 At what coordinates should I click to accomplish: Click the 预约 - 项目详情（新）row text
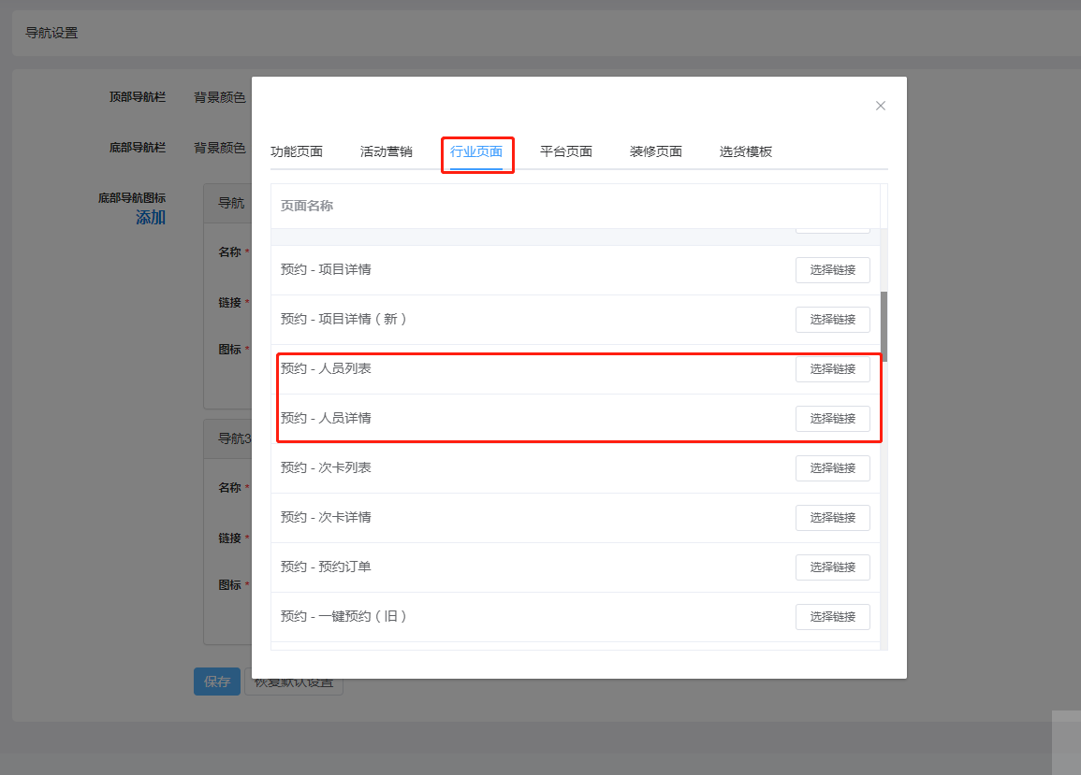pyautogui.click(x=344, y=319)
